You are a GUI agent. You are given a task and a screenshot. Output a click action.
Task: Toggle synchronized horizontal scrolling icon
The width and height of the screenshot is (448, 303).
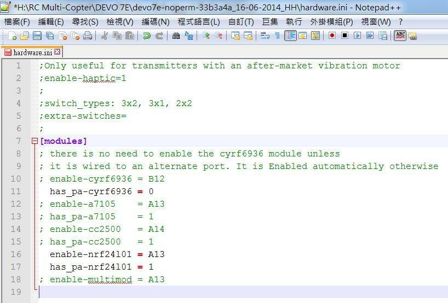(248, 36)
